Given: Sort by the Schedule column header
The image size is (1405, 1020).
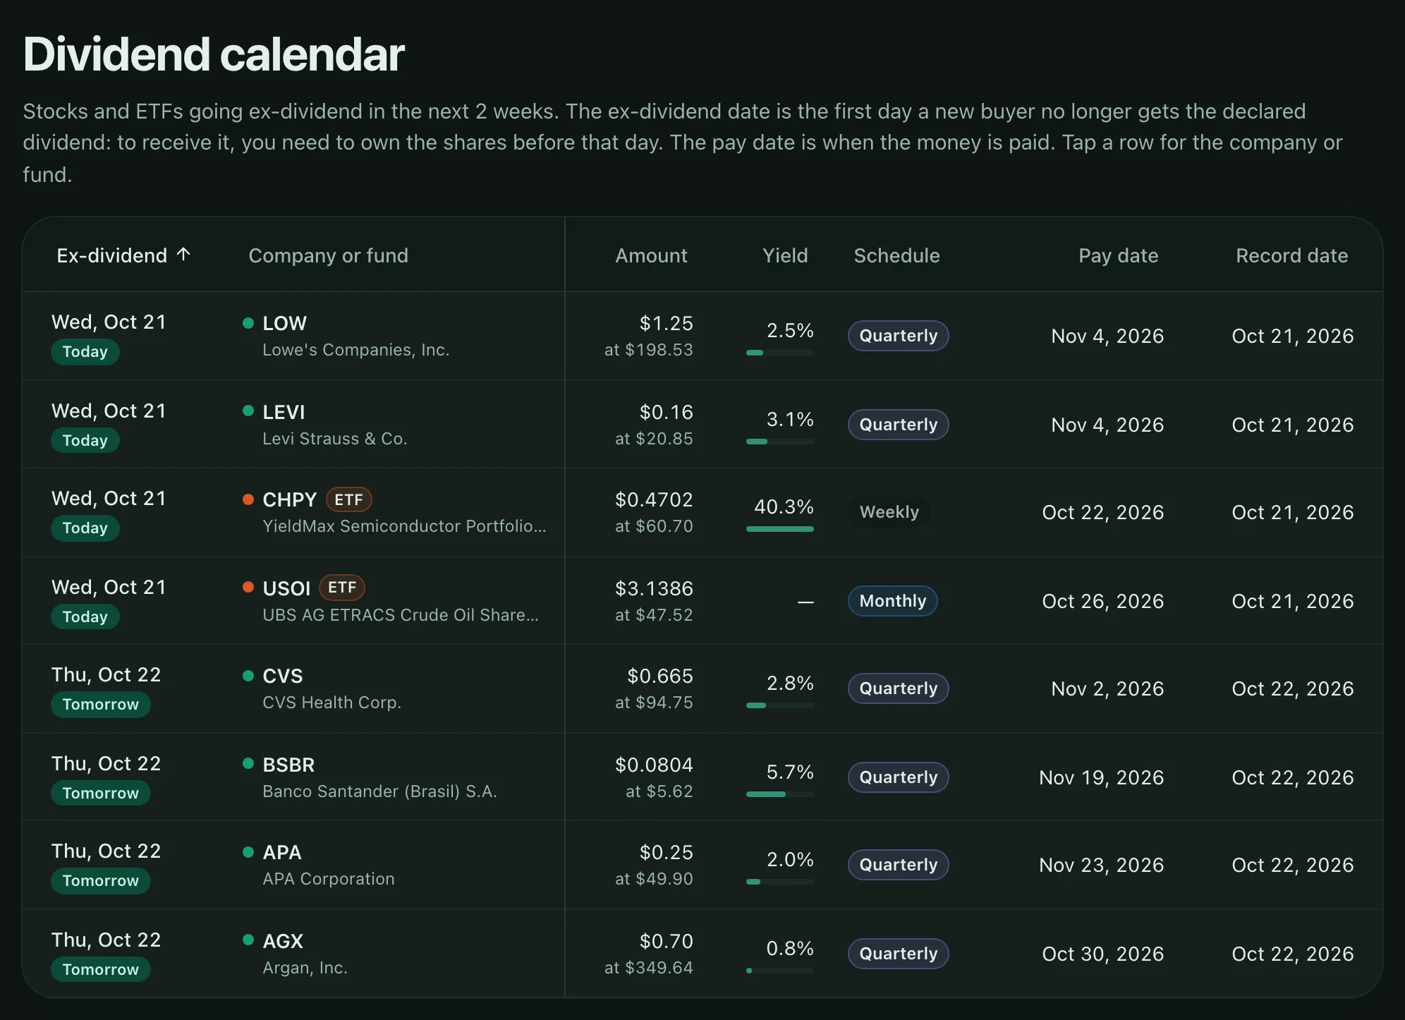Looking at the screenshot, I should click(x=896, y=255).
